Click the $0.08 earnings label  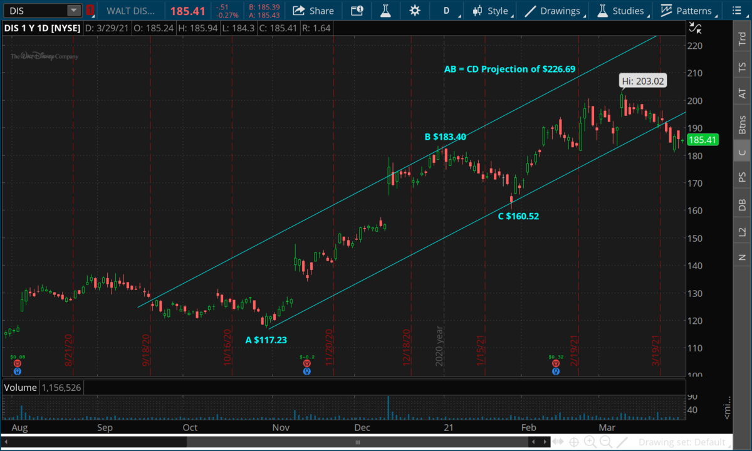click(17, 356)
